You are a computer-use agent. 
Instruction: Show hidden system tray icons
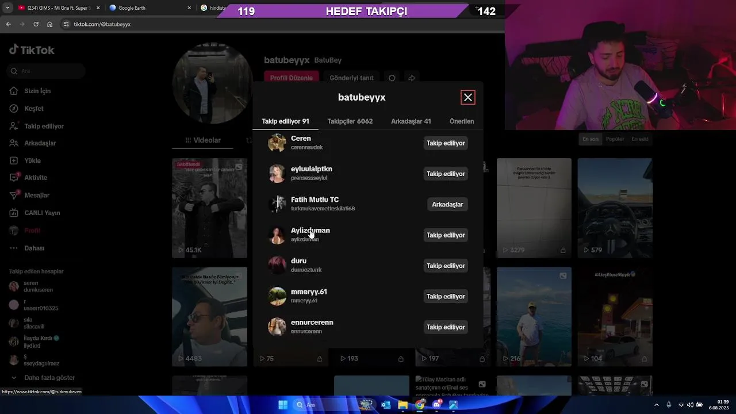(x=657, y=405)
